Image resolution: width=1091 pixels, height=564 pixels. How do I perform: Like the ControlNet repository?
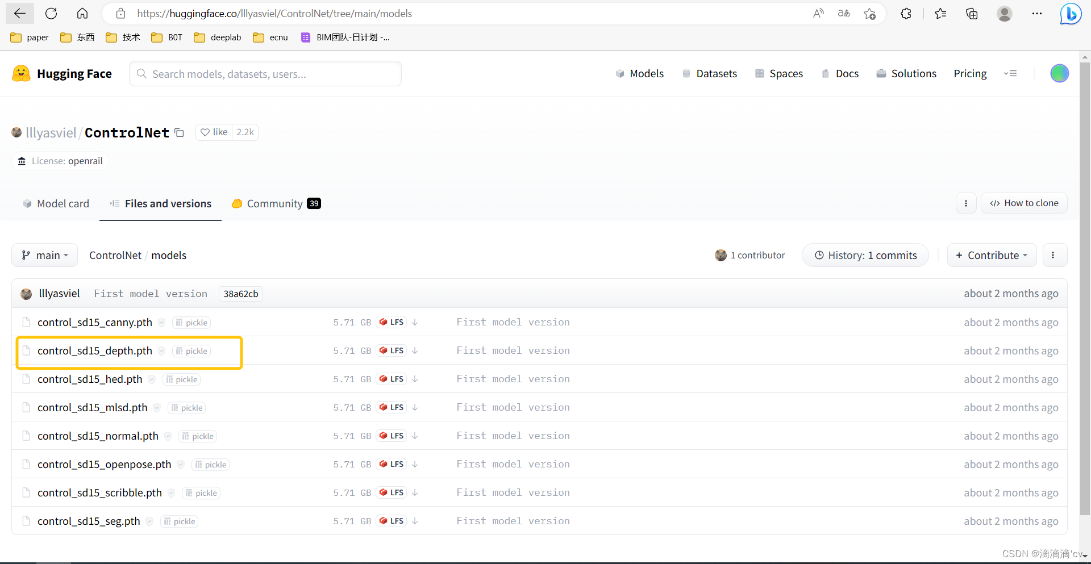[x=214, y=132]
